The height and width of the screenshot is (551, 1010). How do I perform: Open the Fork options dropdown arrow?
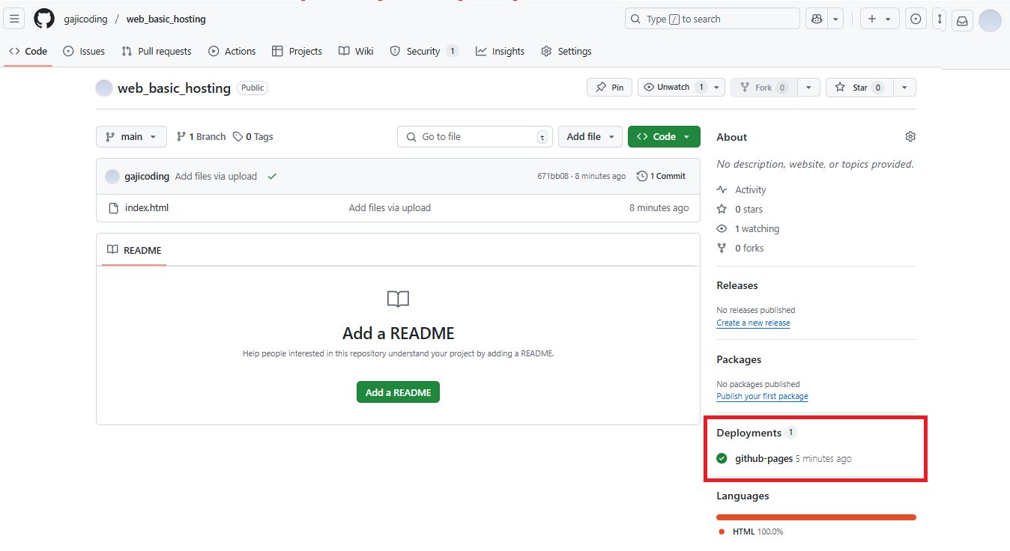point(808,88)
